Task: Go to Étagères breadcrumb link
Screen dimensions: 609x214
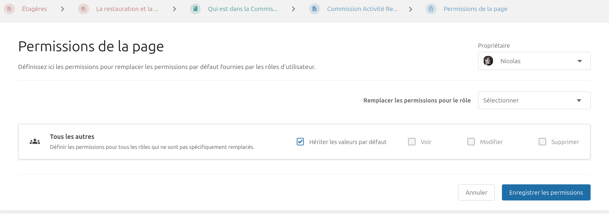Action: coord(35,9)
